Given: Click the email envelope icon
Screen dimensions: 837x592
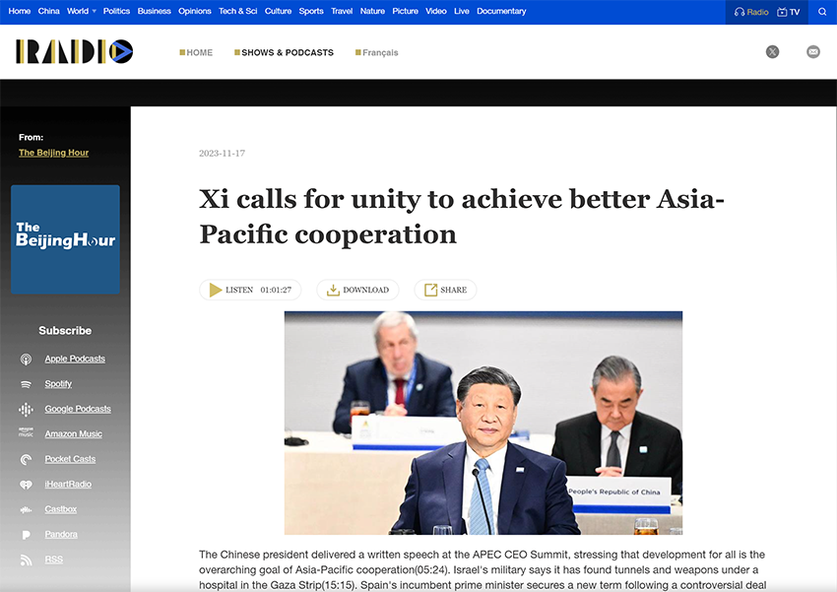Looking at the screenshot, I should point(812,52).
